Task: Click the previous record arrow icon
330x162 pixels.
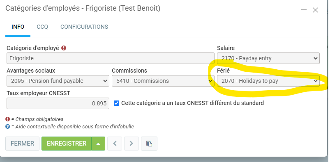Action: pos(115,144)
